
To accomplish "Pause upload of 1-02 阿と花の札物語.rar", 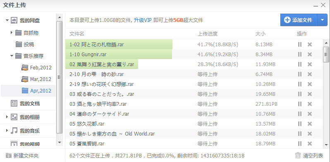I will pos(300,44).
